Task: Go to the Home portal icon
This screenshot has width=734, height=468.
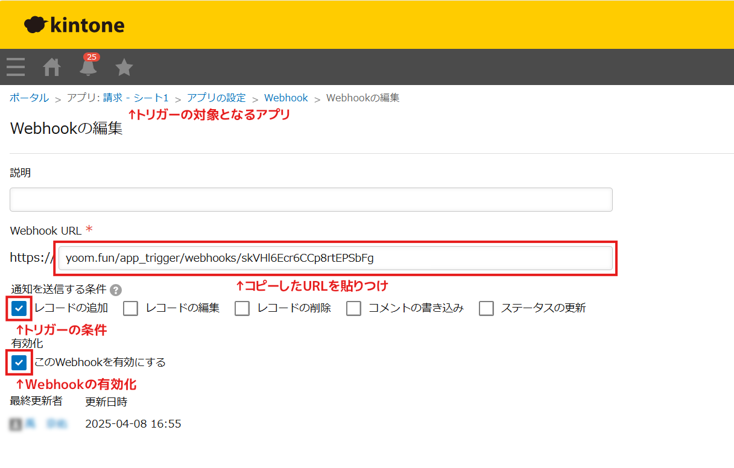Action: 52,67
